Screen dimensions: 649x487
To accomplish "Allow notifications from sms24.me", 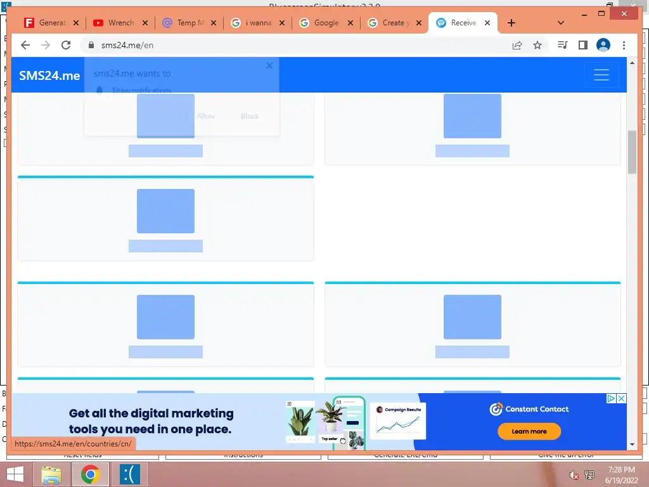I will (206, 116).
